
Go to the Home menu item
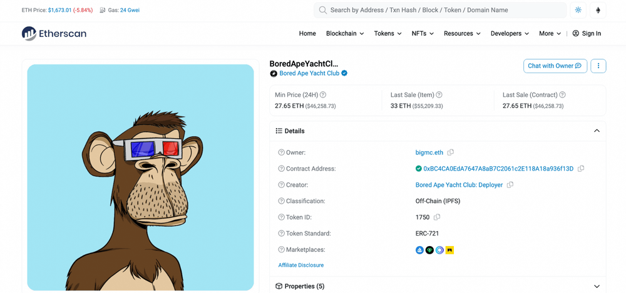point(307,34)
